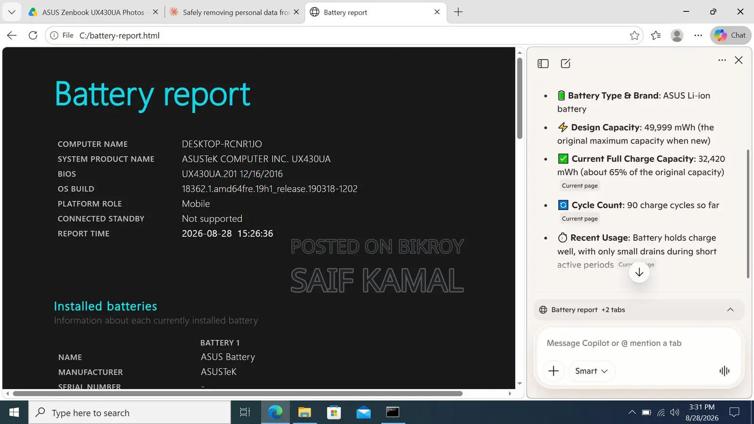Toggle the Copilot Chat sidebar button

(x=730, y=35)
